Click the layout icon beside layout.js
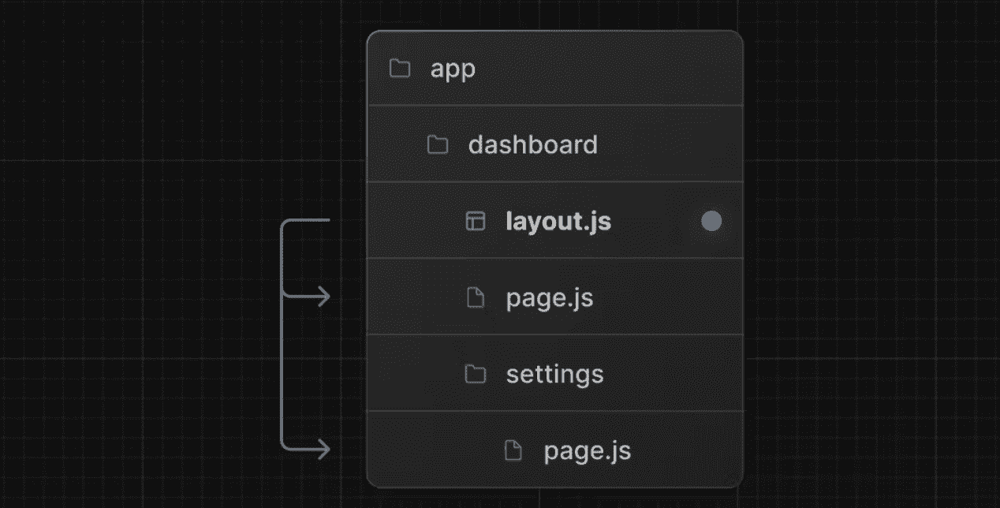Image resolution: width=1000 pixels, height=508 pixels. click(475, 222)
